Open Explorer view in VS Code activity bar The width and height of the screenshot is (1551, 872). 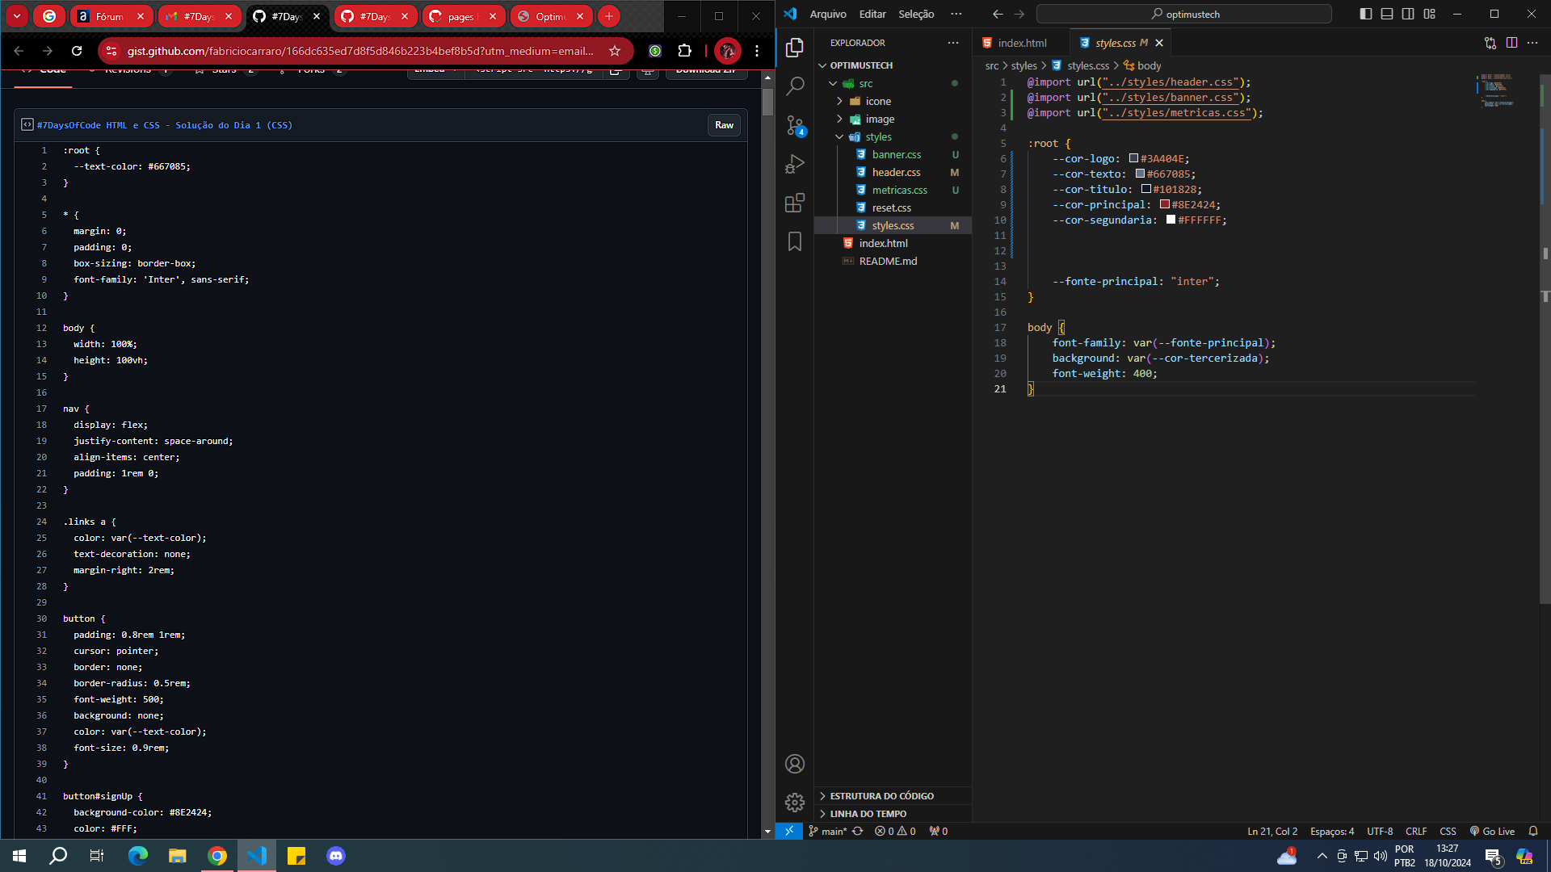tap(795, 48)
